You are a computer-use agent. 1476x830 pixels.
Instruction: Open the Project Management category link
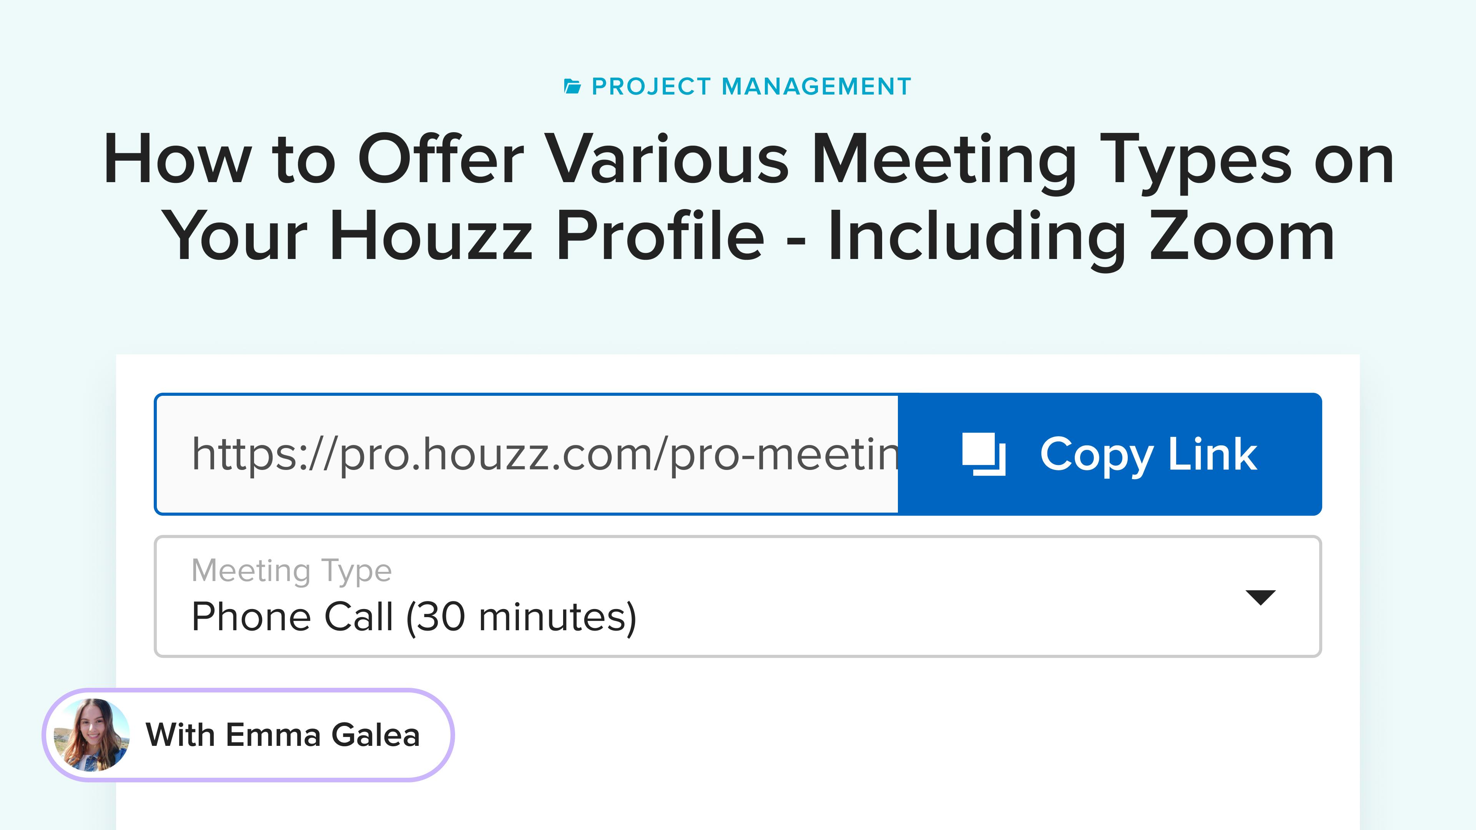[x=738, y=86]
